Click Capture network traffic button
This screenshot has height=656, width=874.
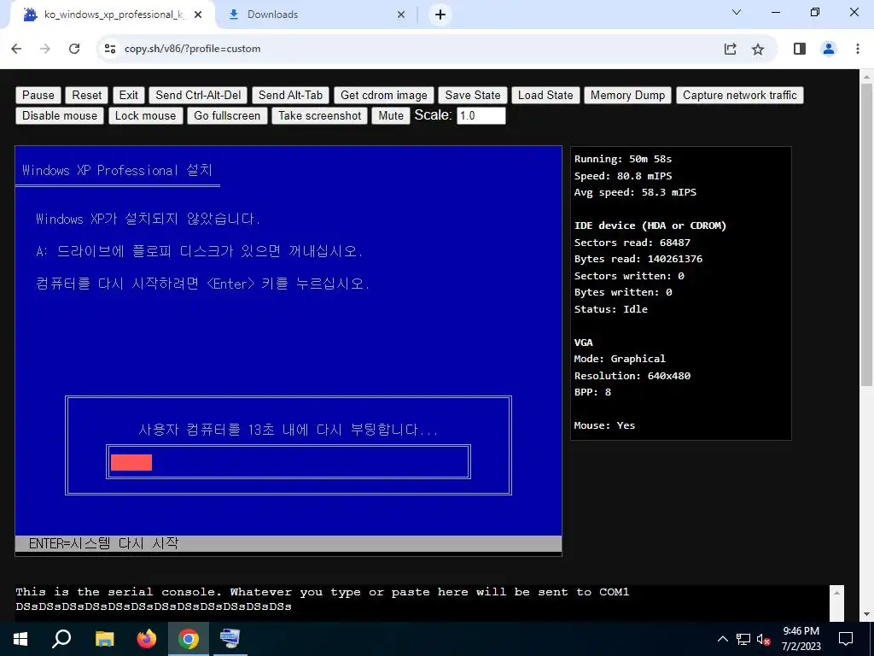coord(740,95)
